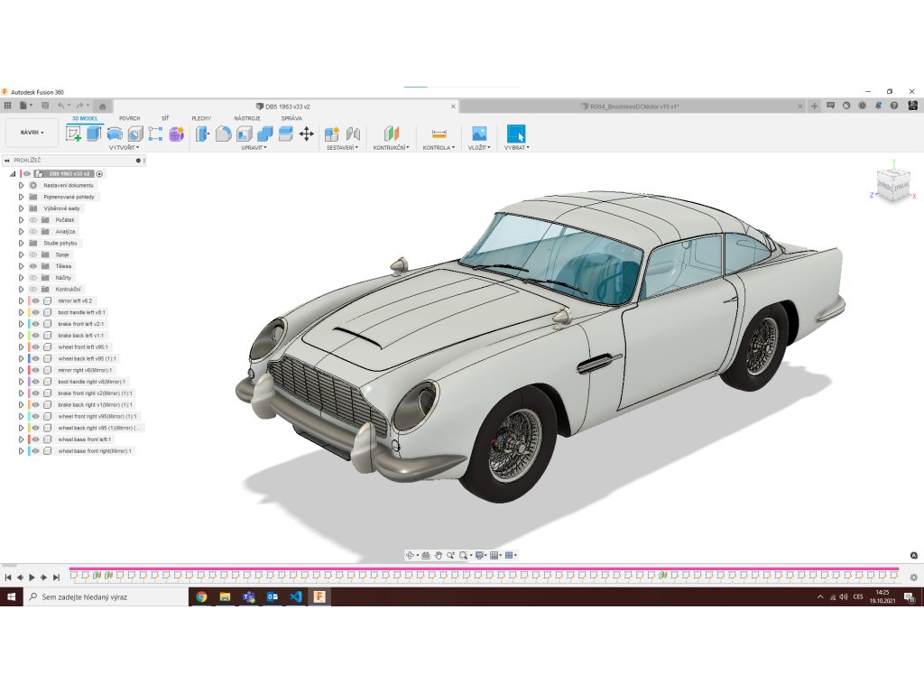Click the Undo arrow
This screenshot has height=693, width=924.
click(x=60, y=106)
